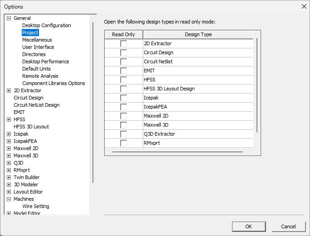Screen dimensions: 310x236
Task: Enable Read Only for Q3D Extractor
Action: (124, 134)
